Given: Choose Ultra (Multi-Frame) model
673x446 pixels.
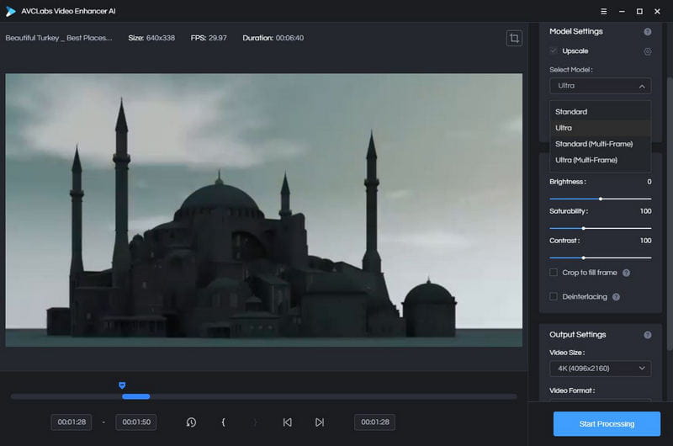Looking at the screenshot, I should pos(600,160).
